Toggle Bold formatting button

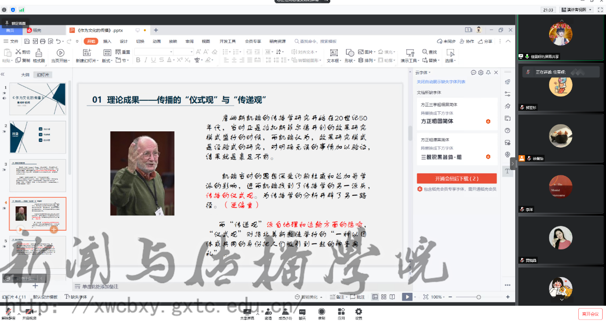[x=138, y=60]
